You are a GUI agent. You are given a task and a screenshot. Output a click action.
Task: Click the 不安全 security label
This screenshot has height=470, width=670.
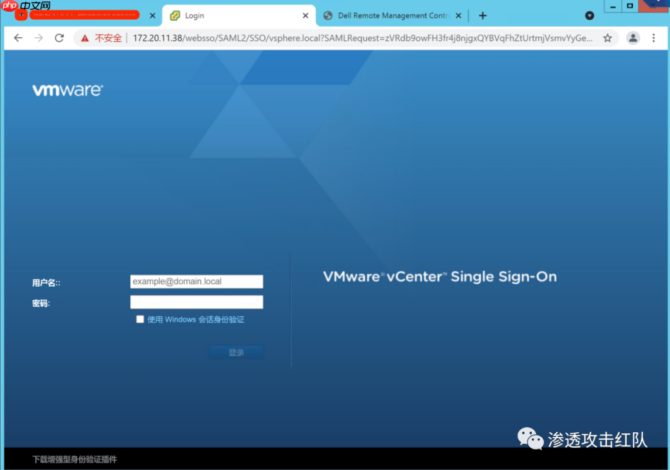click(108, 38)
